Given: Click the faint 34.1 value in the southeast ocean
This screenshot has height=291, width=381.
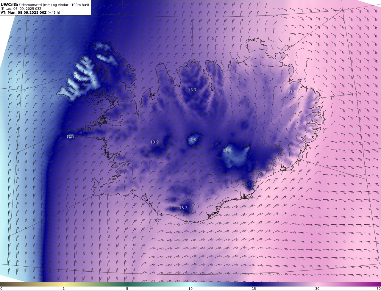Looking at the screenshot, I should coord(318,230).
